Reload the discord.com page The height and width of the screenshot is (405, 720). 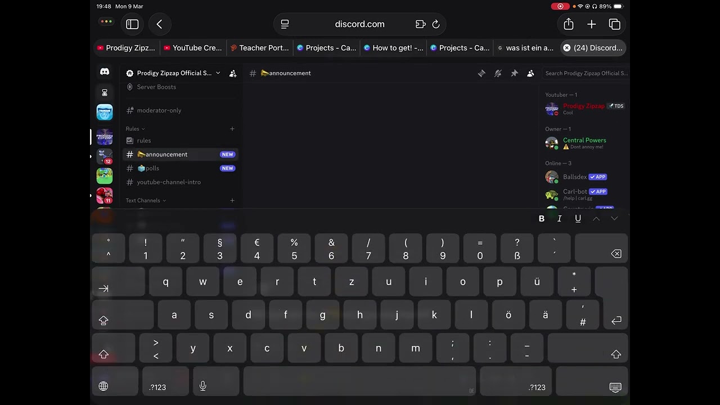pyautogui.click(x=435, y=24)
